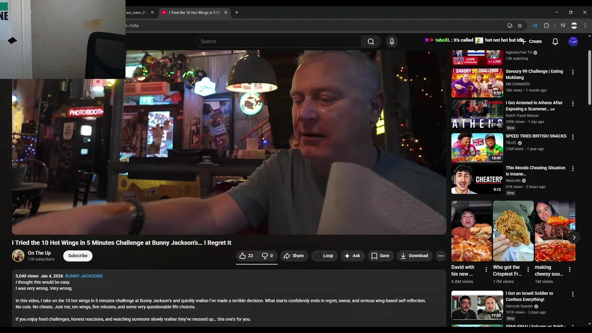Open menu for 'I Got Arrested in Athens' video

[573, 104]
